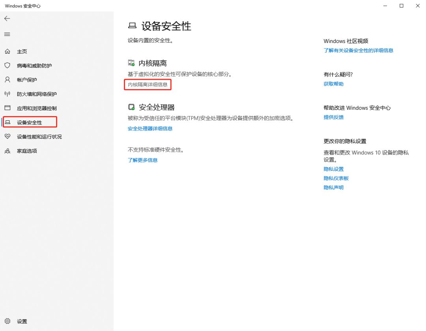Click the gear icon for 设置
426x331 pixels.
point(7,321)
